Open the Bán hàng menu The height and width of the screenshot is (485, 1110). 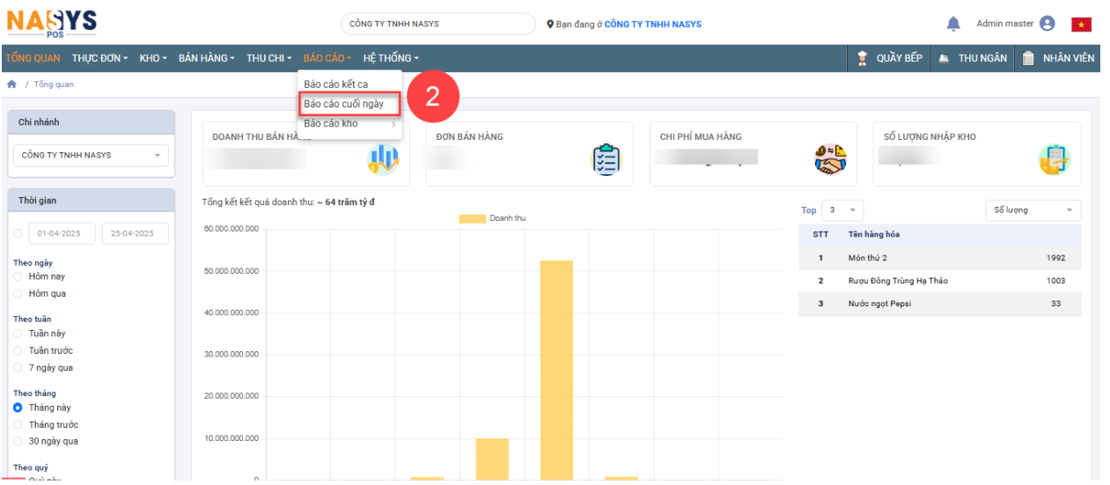point(206,58)
